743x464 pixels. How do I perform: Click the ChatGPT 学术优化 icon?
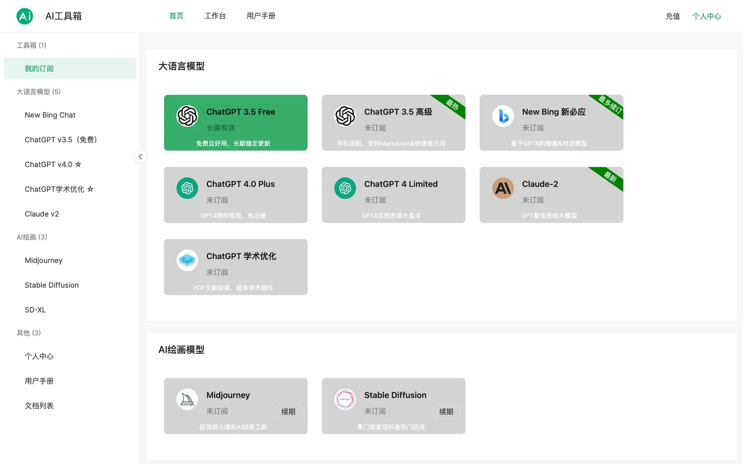pos(187,260)
